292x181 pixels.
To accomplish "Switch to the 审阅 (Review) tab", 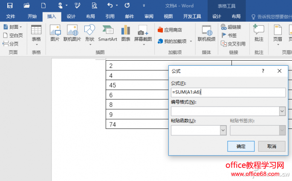I will coord(149,16).
